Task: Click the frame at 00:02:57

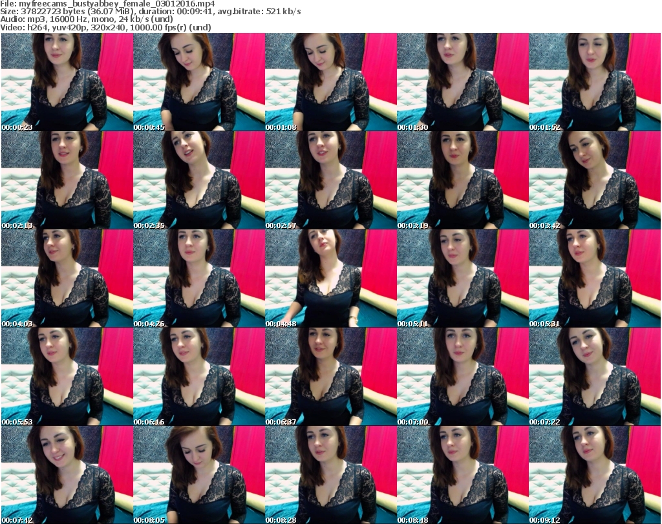Action: pyautogui.click(x=330, y=180)
